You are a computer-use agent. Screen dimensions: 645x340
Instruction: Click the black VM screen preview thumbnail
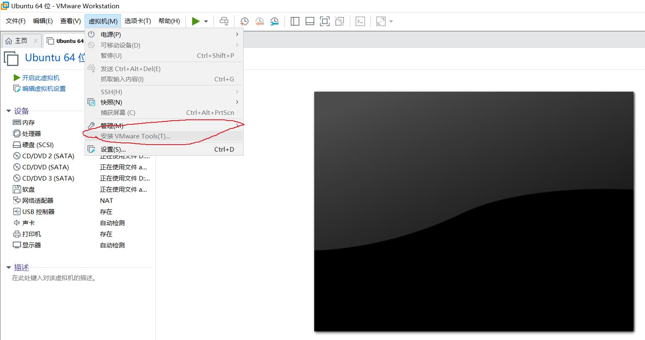(474, 211)
